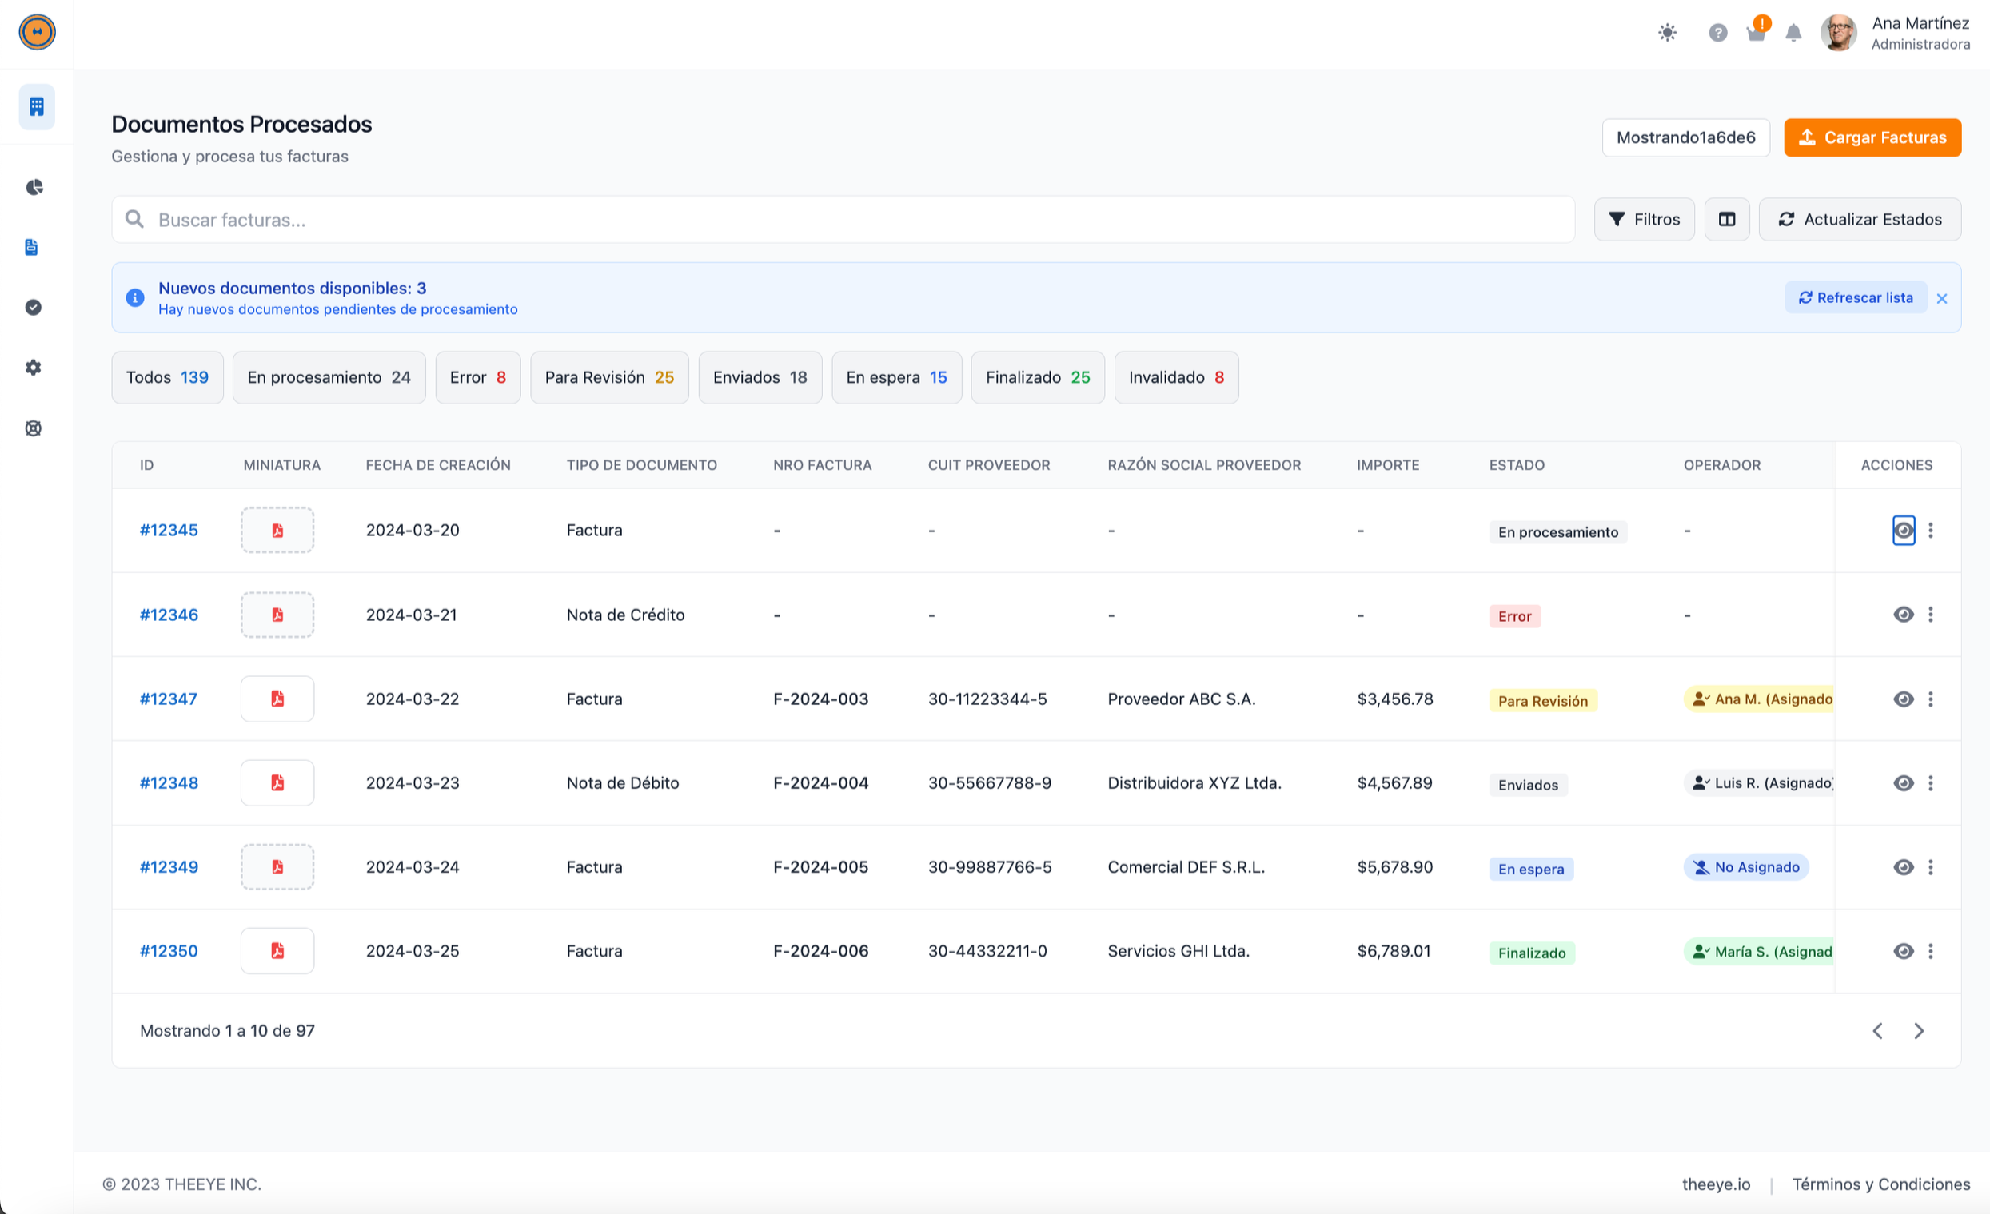Go to next page arrow

coord(1919,1031)
